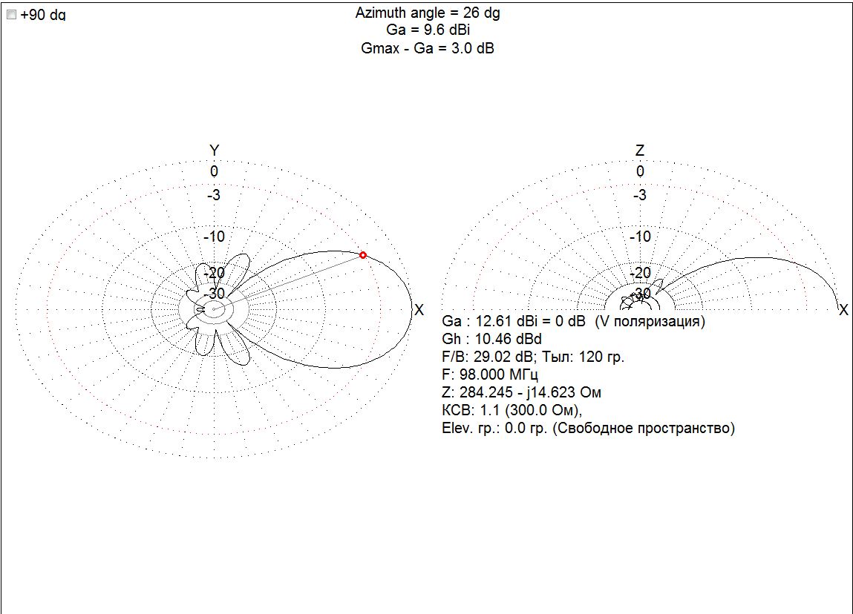Click the red azimuth marker on the pattern
The width and height of the screenshot is (853, 614).
click(x=363, y=255)
